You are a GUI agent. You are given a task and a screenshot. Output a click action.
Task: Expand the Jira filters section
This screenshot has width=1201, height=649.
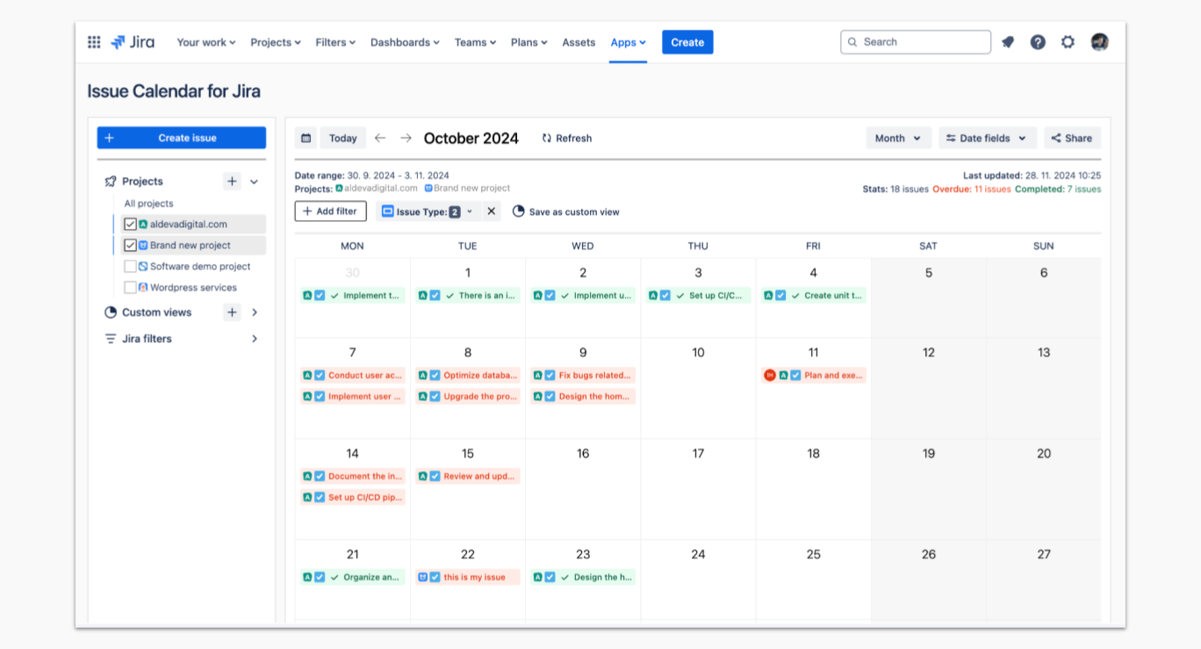(255, 339)
